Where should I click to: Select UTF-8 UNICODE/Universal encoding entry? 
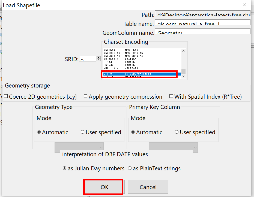[142, 74]
